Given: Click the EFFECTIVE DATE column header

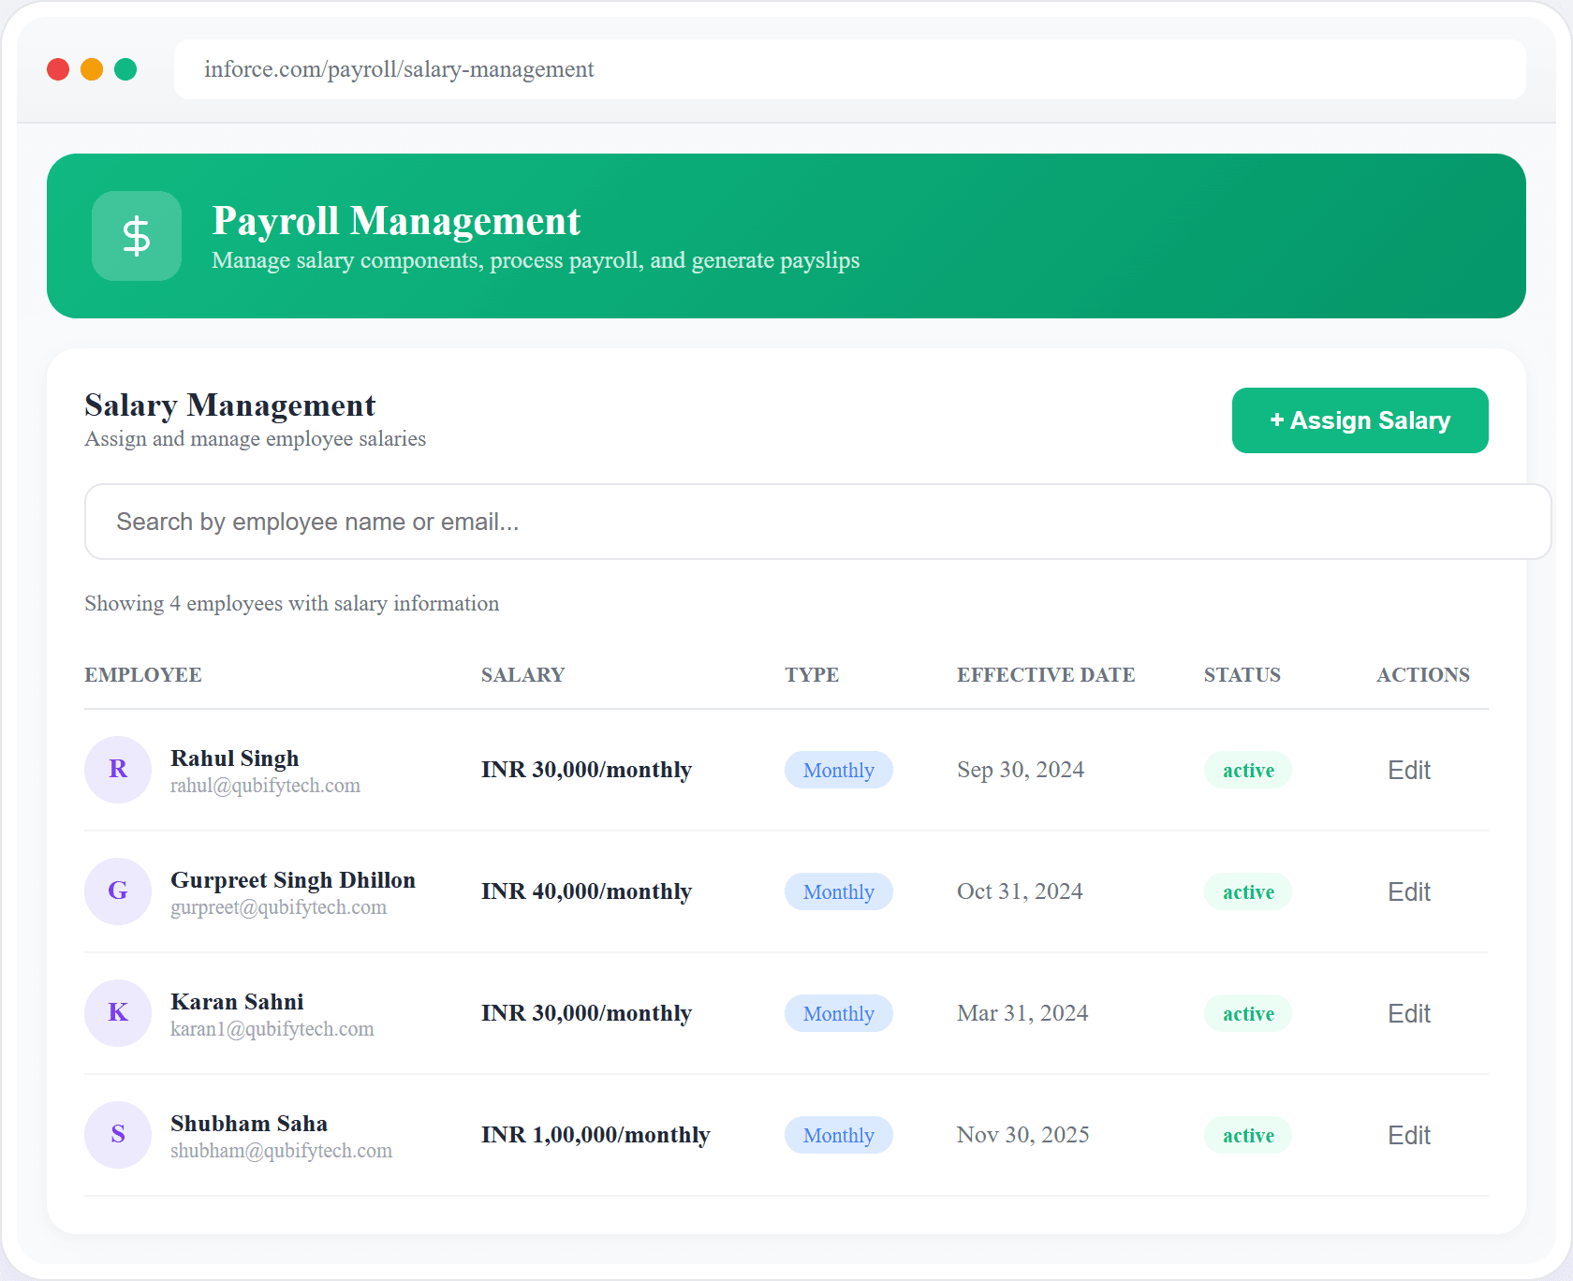Looking at the screenshot, I should (x=1046, y=674).
